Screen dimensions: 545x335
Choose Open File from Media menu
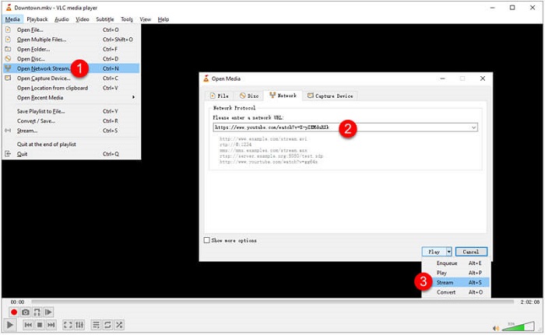tap(72, 30)
